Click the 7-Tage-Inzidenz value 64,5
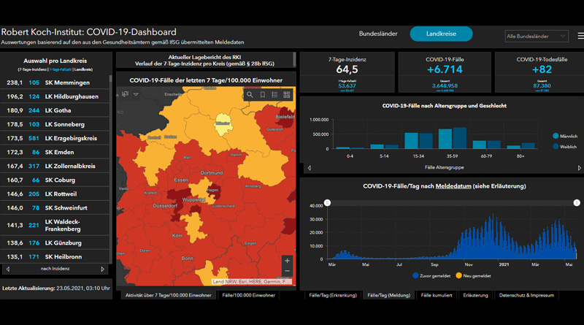The width and height of the screenshot is (584, 325). click(347, 69)
